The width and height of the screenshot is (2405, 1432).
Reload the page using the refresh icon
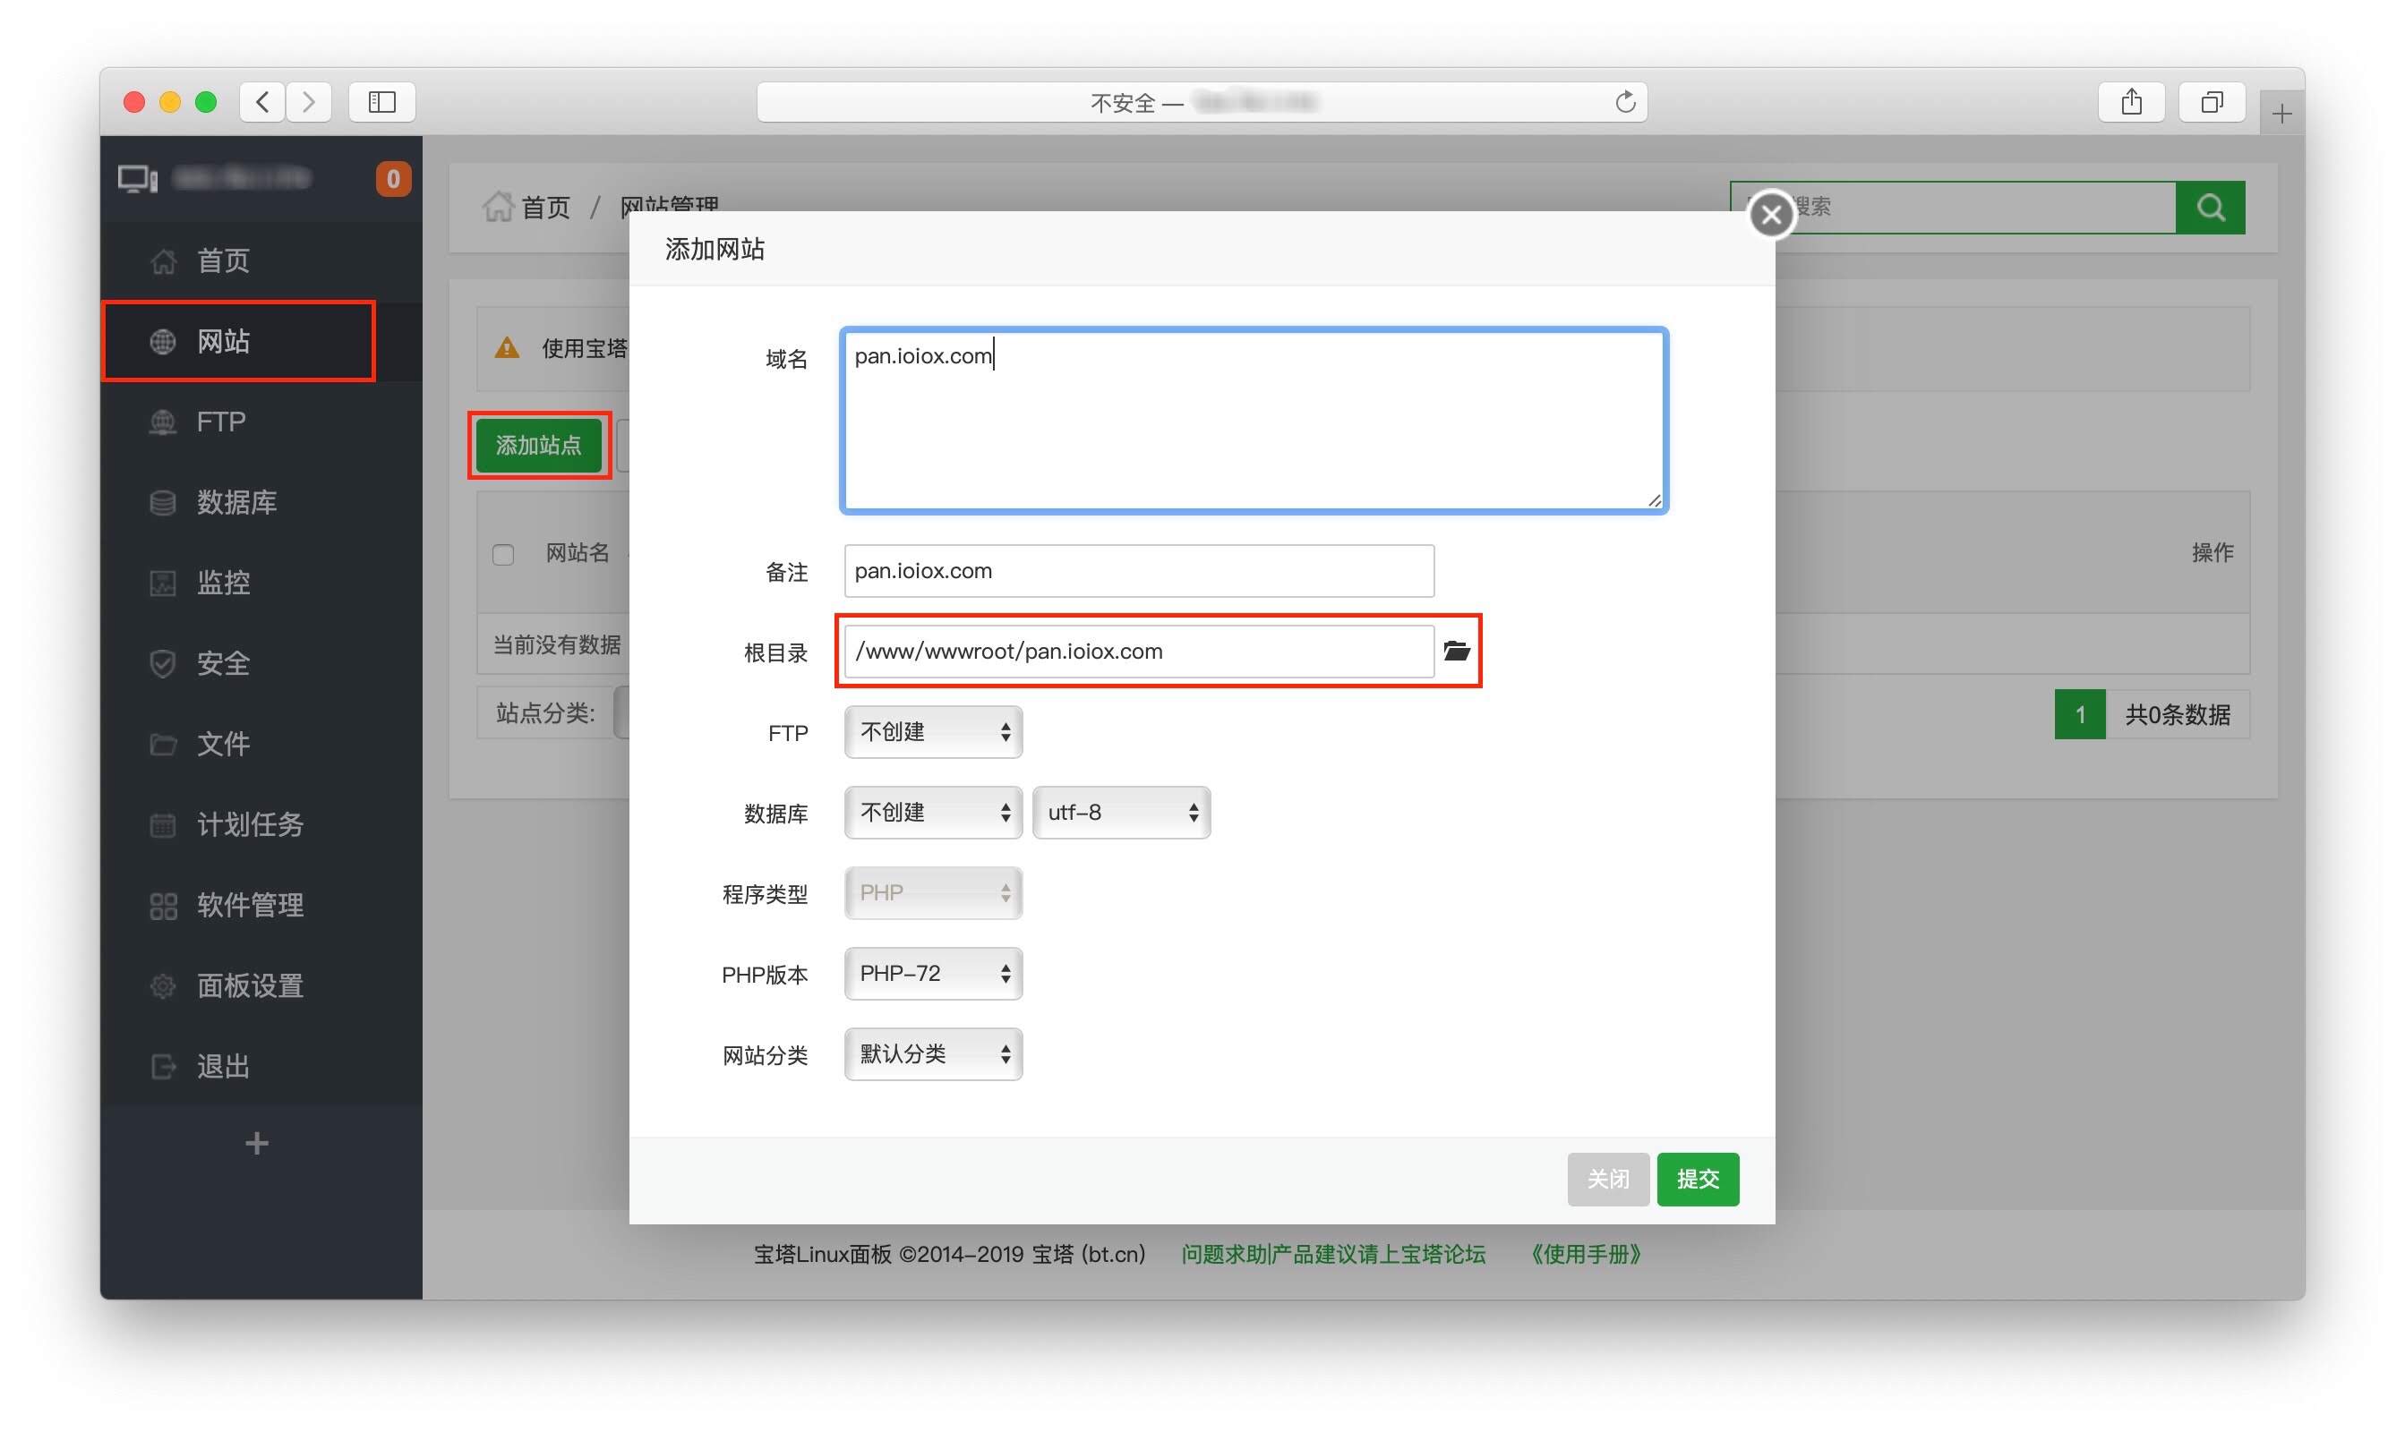1624,102
